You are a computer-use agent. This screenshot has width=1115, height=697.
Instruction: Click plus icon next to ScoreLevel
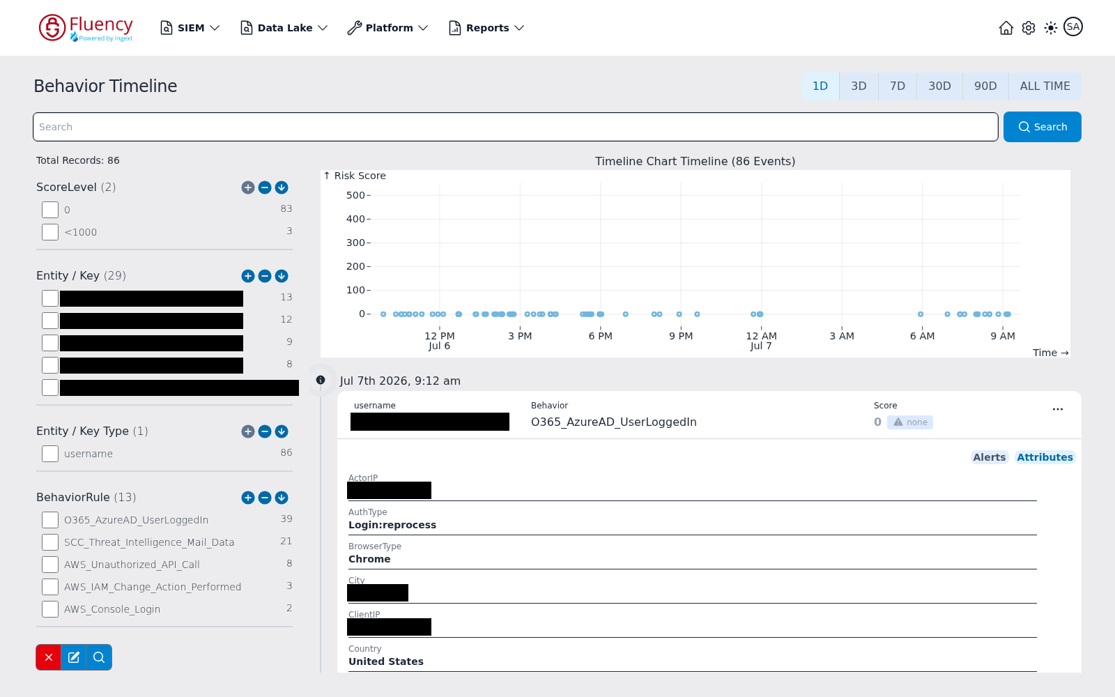(248, 187)
